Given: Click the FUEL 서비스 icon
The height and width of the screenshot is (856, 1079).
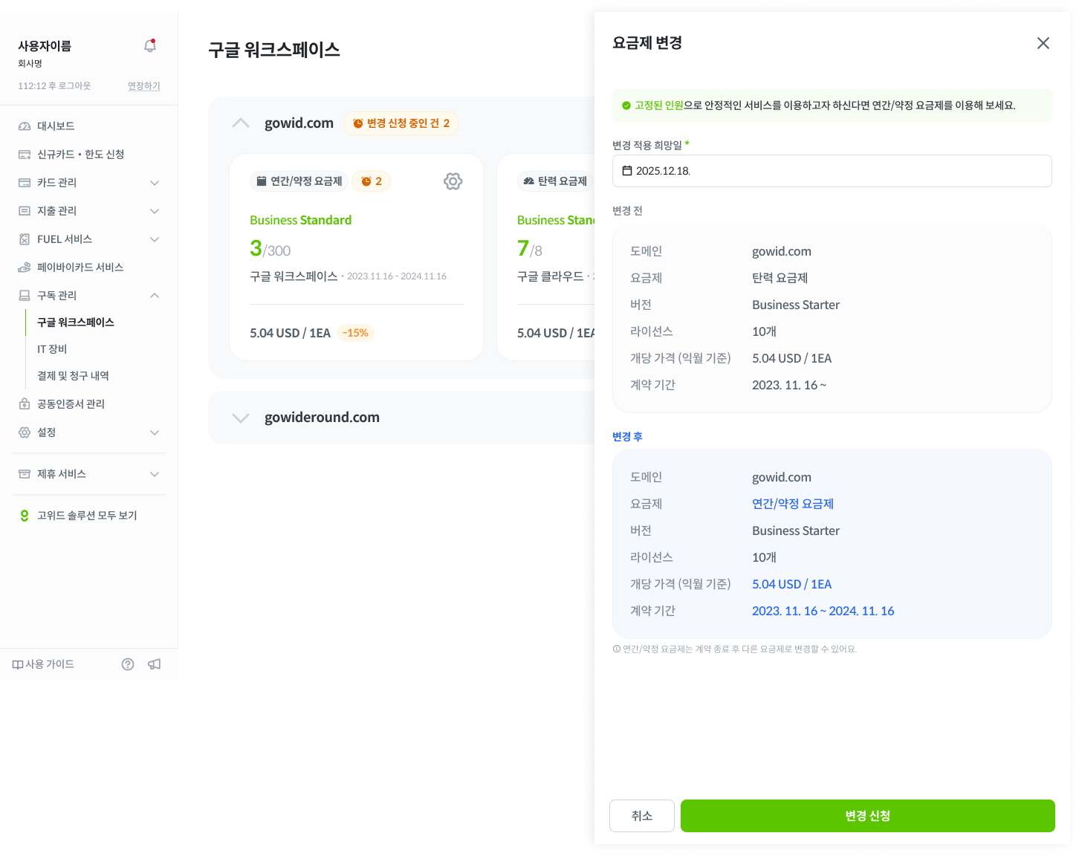Looking at the screenshot, I should tap(25, 239).
